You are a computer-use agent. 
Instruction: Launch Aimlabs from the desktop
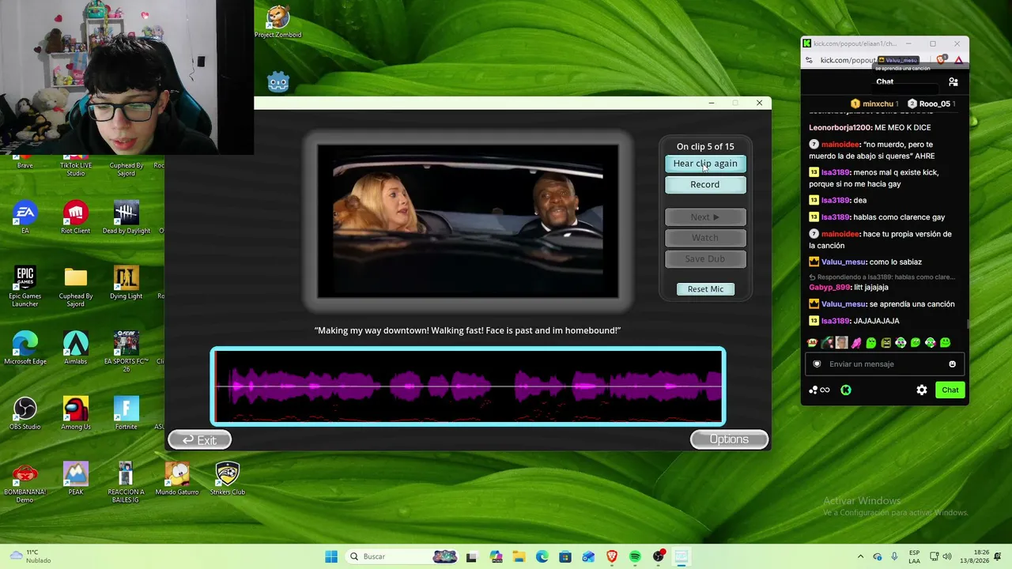click(x=76, y=348)
